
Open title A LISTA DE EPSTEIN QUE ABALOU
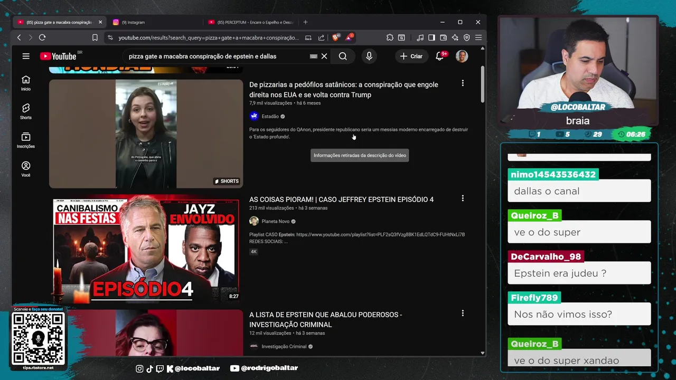326,320
